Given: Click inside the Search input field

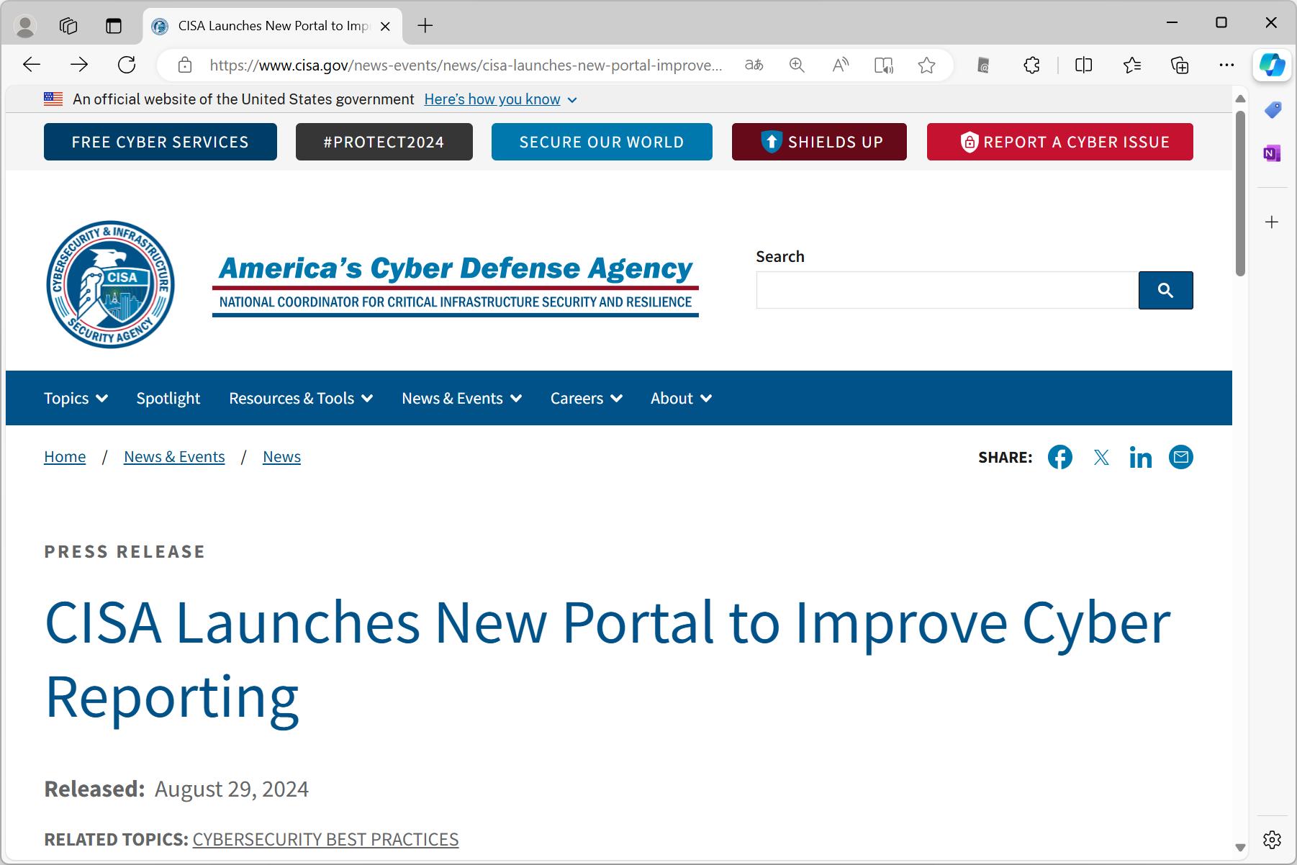Looking at the screenshot, I should click(947, 290).
